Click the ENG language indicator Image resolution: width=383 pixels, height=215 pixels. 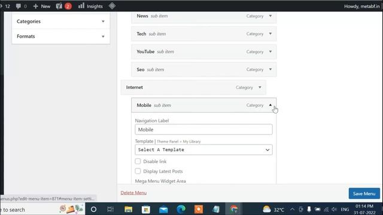345,210
